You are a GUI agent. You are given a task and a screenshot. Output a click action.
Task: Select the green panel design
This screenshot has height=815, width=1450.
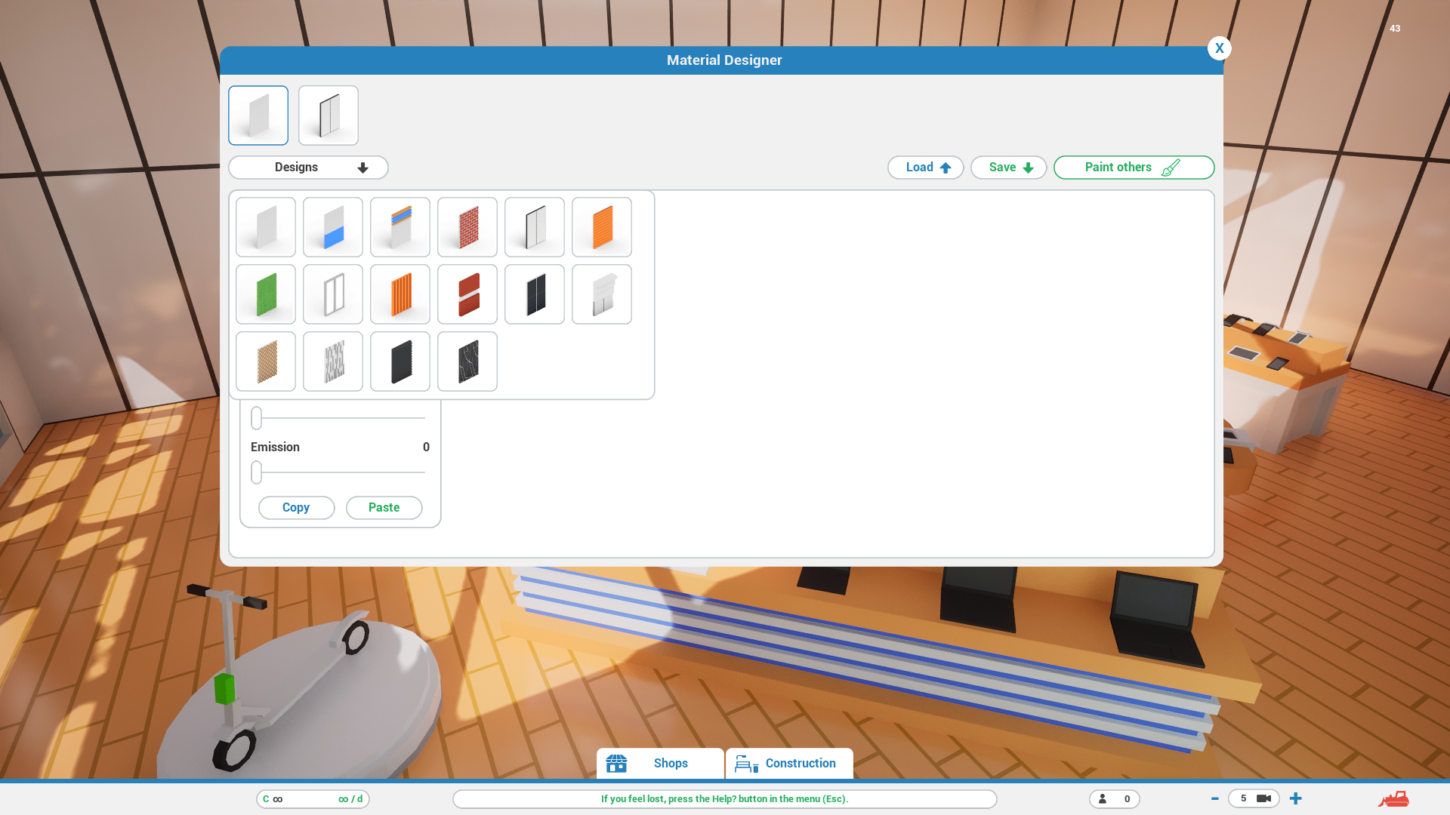(x=266, y=294)
